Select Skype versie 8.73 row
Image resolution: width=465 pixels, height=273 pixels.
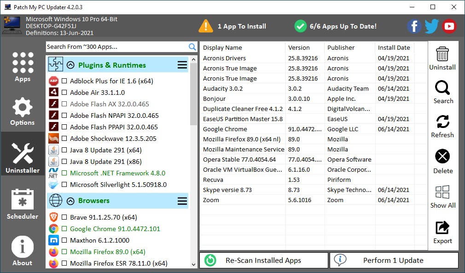(x=314, y=190)
